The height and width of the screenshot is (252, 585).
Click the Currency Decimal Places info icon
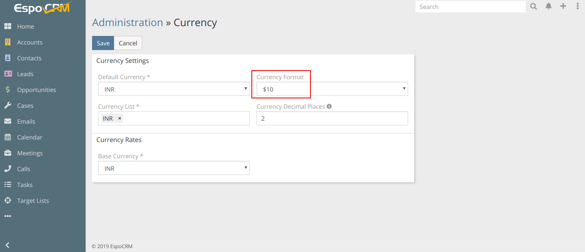pos(329,107)
